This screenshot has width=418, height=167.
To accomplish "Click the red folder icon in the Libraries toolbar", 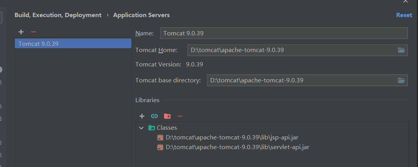I will [167, 116].
